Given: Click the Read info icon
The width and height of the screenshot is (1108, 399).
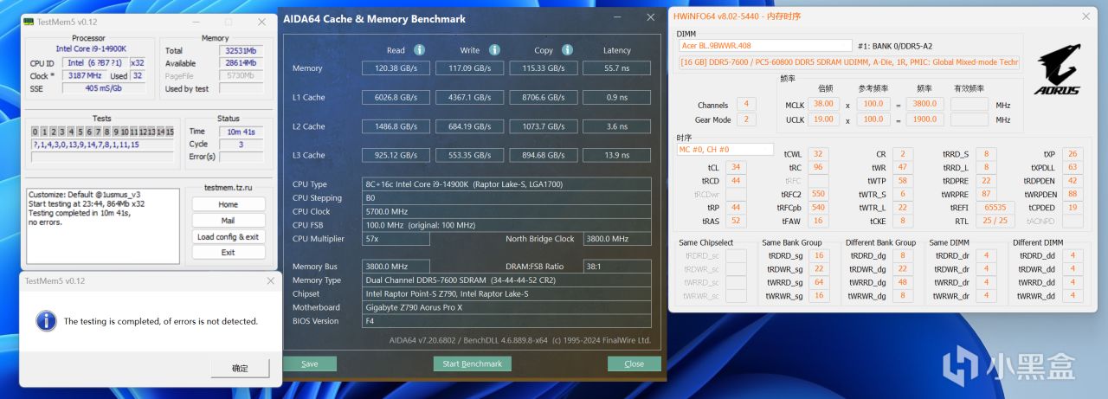Looking at the screenshot, I should (419, 50).
